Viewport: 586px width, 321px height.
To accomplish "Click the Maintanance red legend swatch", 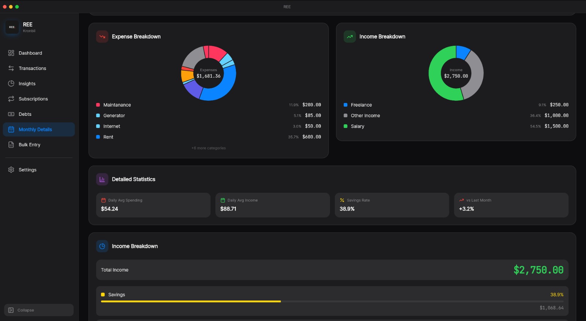I will (x=98, y=105).
